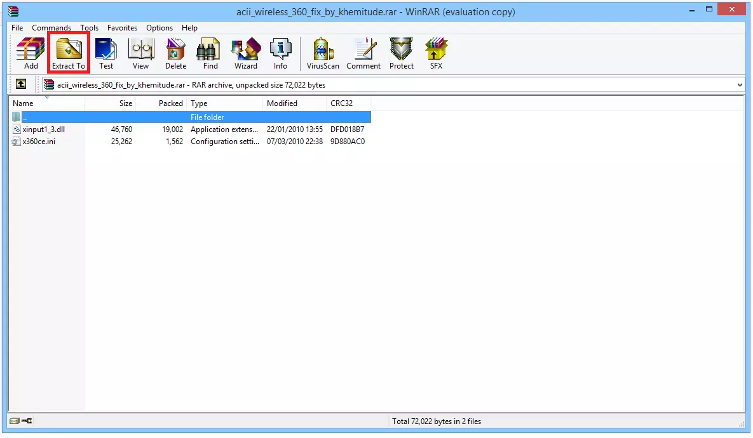
Task: Click modified date 22/01/2010 13:55
Action: pyautogui.click(x=295, y=129)
